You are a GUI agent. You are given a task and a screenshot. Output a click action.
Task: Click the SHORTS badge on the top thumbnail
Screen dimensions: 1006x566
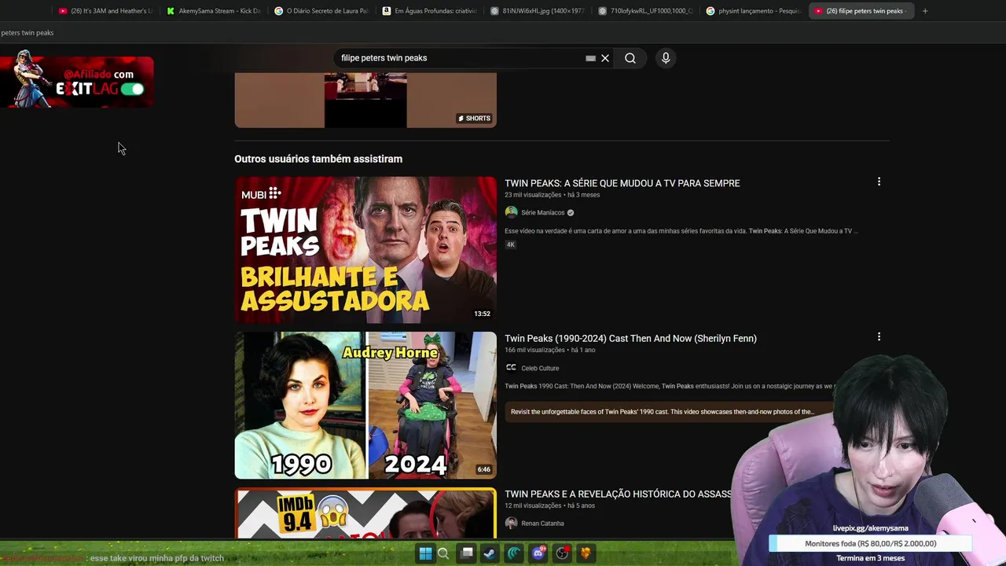point(474,119)
